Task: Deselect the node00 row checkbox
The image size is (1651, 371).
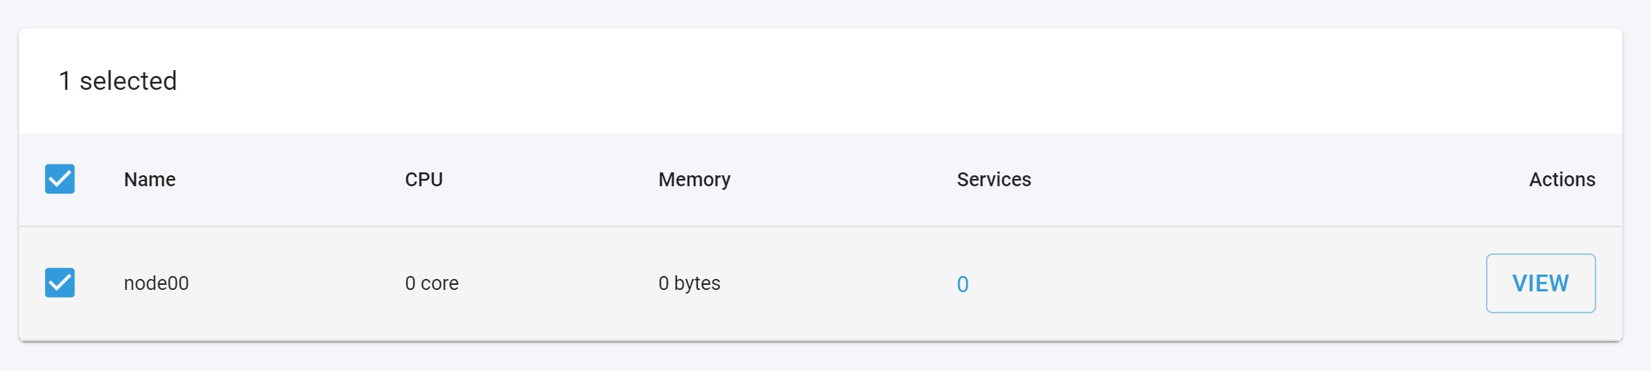Action: coord(60,283)
